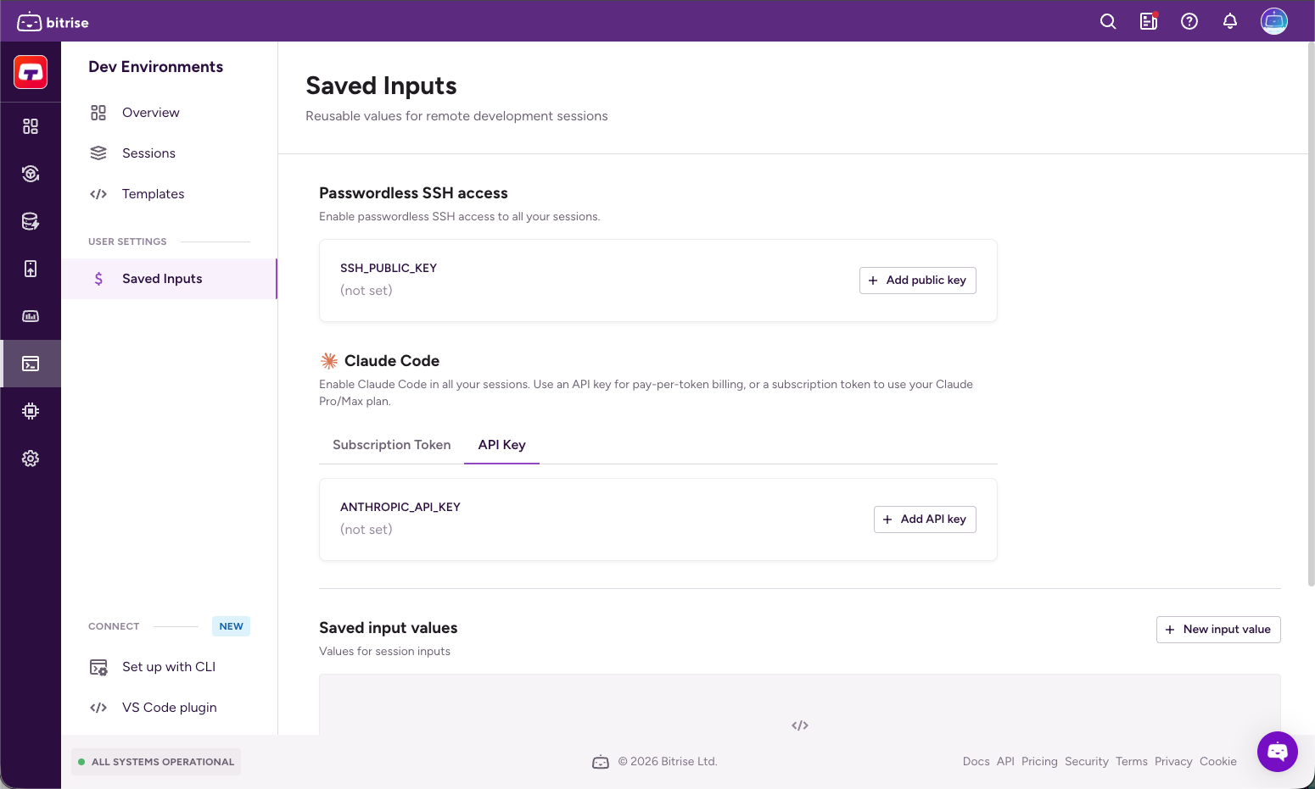Open the settings gear icon in rail
Viewport: 1315px width, 789px height.
click(31, 458)
